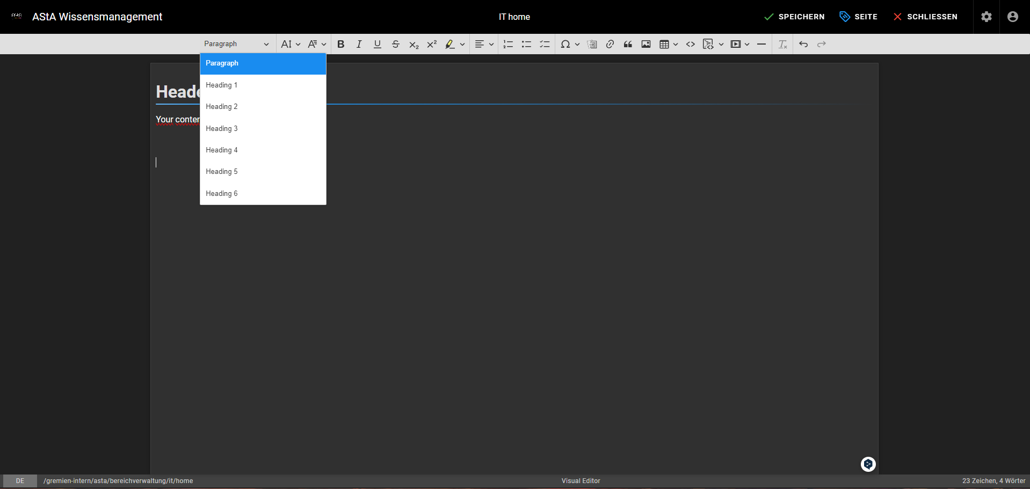Insert a hyperlink
1030x489 pixels.
click(x=610, y=44)
